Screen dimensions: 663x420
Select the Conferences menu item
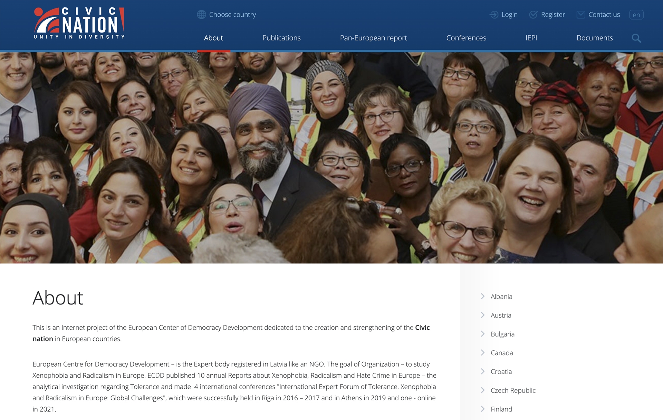[x=466, y=38]
